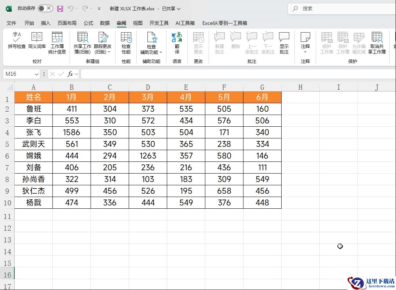Switch to the 插入 tab
Viewport: 396px width, 290px height.
[45, 23]
